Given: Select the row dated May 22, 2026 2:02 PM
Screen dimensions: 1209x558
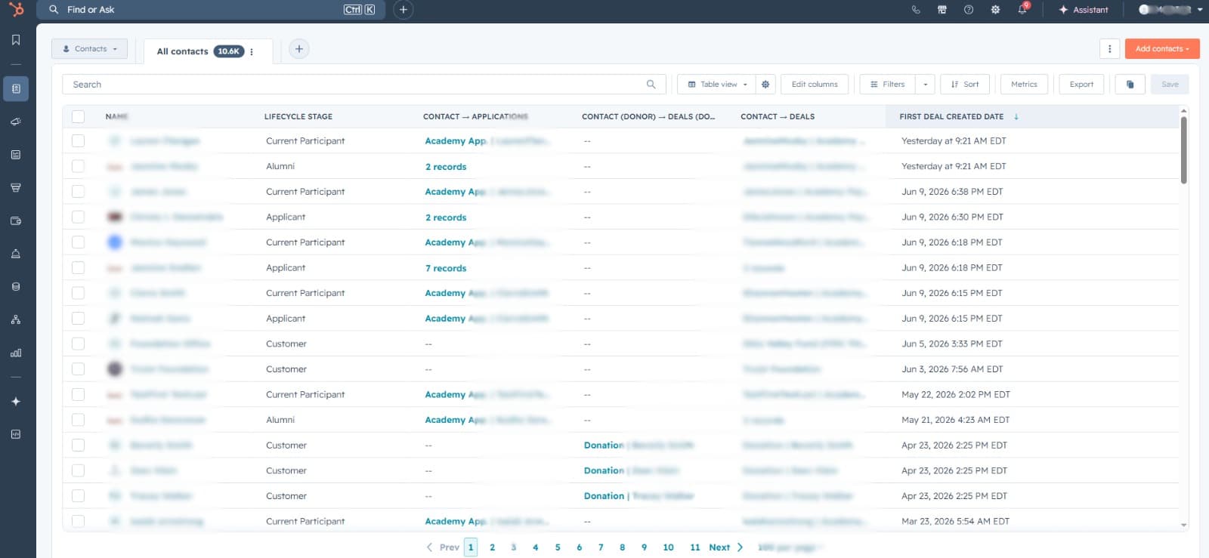Looking at the screenshot, I should coord(78,394).
